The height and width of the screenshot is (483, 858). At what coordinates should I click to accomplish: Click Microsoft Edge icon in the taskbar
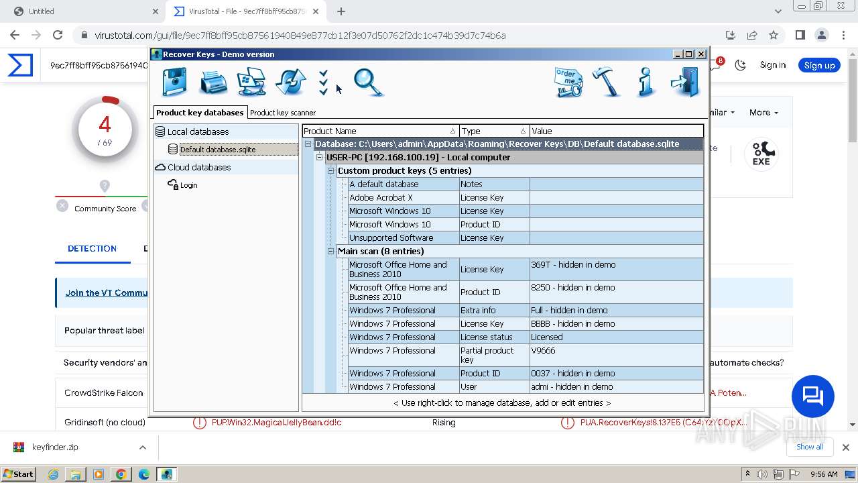143,474
